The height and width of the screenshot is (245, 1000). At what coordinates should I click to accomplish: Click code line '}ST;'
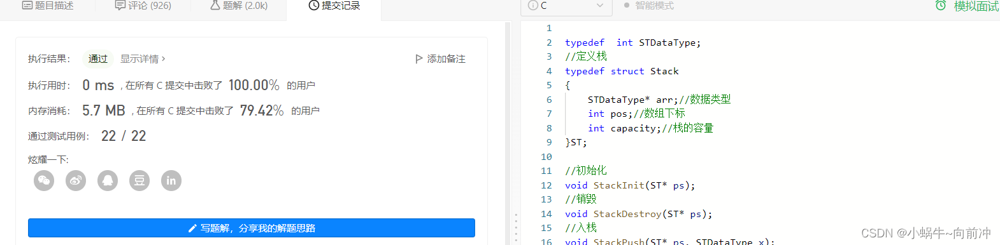point(576,142)
